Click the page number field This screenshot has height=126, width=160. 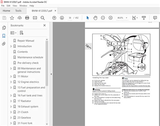(70, 18)
